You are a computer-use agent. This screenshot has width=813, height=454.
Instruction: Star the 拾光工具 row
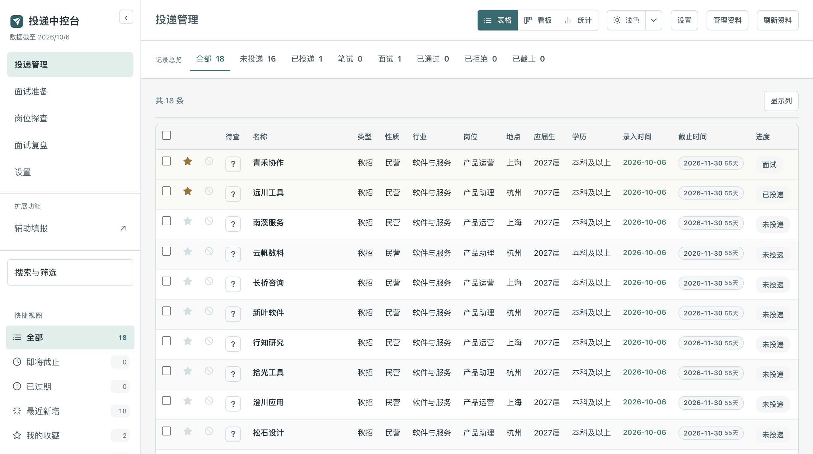point(188,371)
